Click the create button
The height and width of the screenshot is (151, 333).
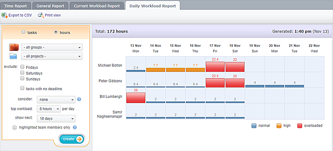(71, 139)
